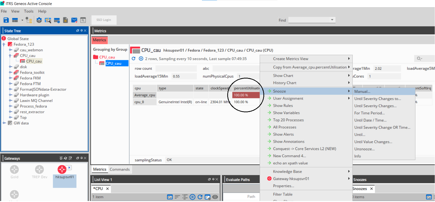Choose Manual... in the Snooze submenu
The width and height of the screenshot is (435, 202).
(384, 91)
